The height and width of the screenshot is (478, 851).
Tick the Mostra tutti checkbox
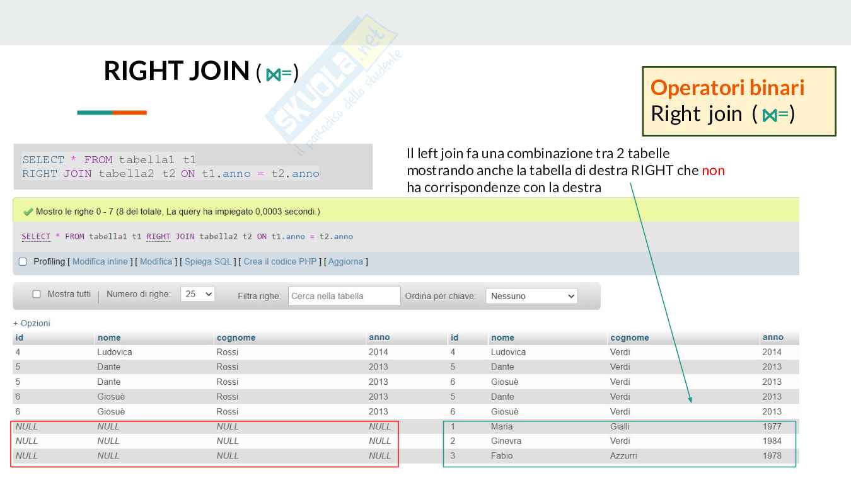(37, 295)
